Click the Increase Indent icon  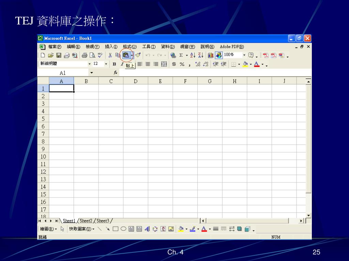[x=224, y=64]
